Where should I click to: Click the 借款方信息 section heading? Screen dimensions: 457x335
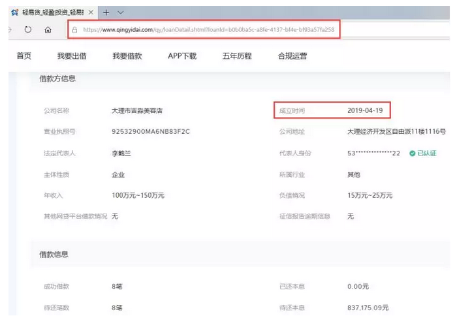coord(57,78)
